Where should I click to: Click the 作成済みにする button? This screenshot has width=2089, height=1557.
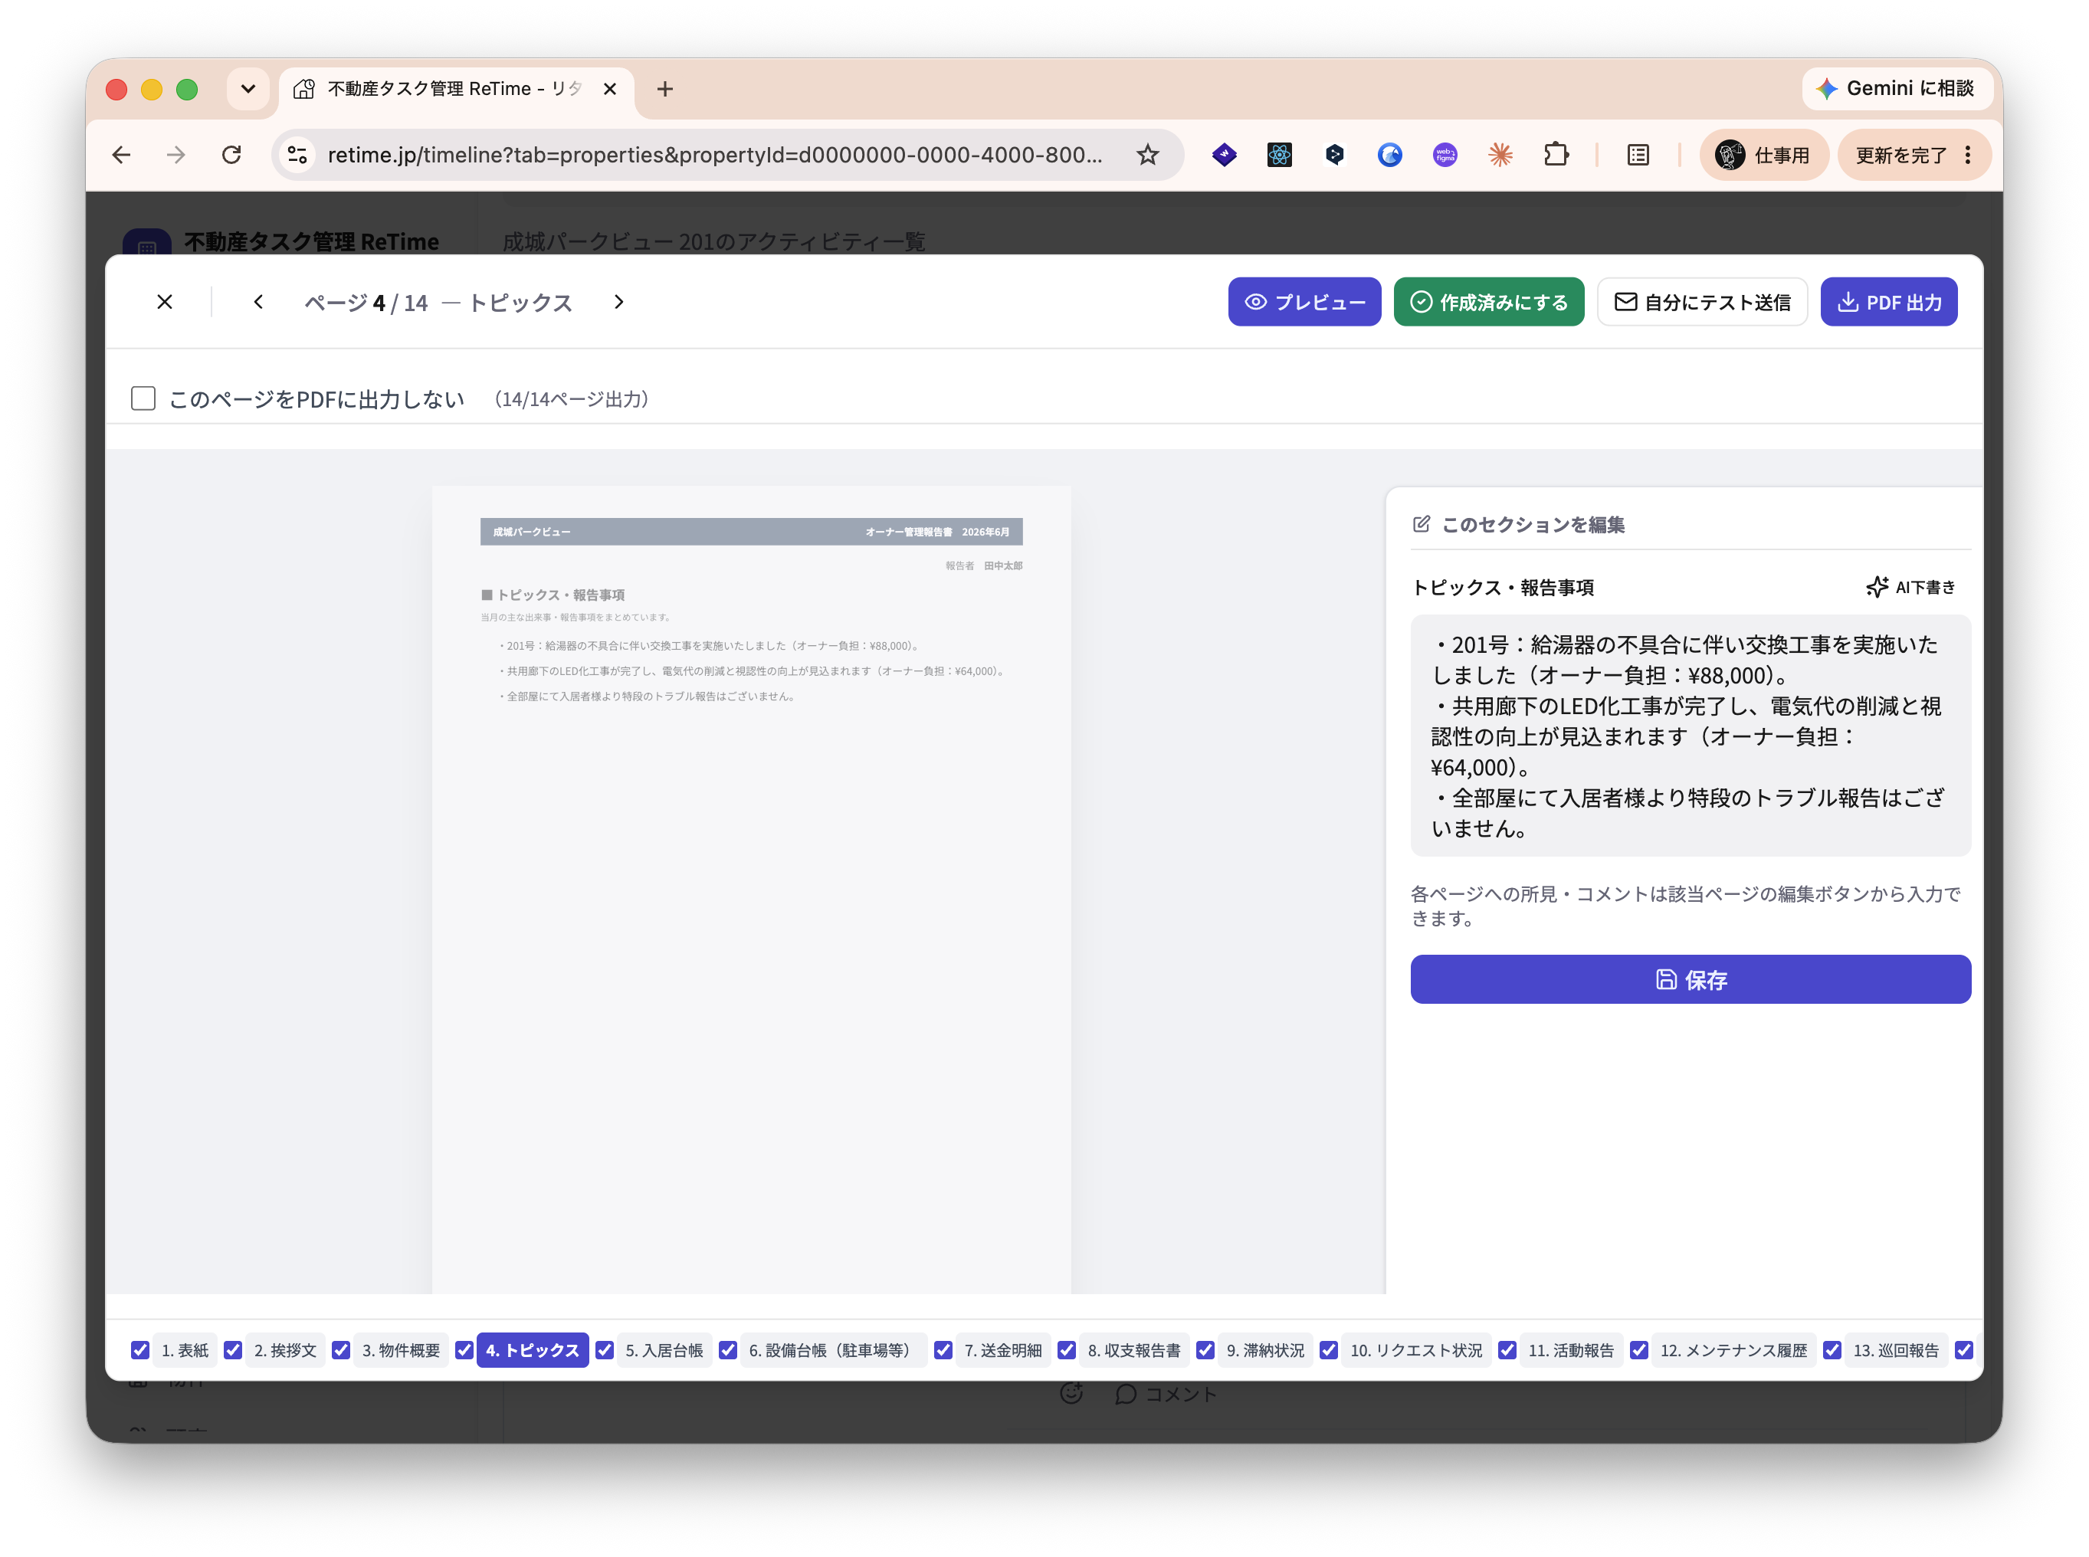coord(1488,302)
